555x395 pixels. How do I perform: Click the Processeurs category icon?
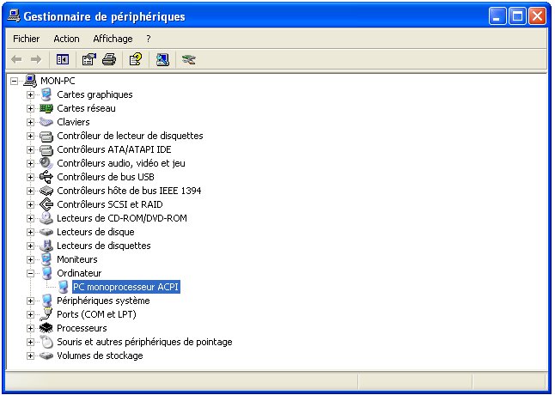[46, 328]
